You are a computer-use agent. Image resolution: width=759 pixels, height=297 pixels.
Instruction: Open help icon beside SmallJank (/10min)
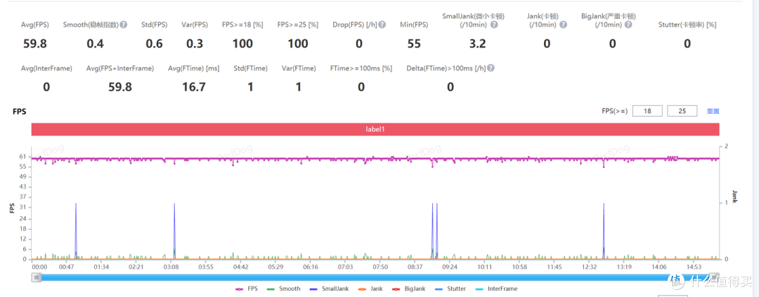[x=494, y=25]
